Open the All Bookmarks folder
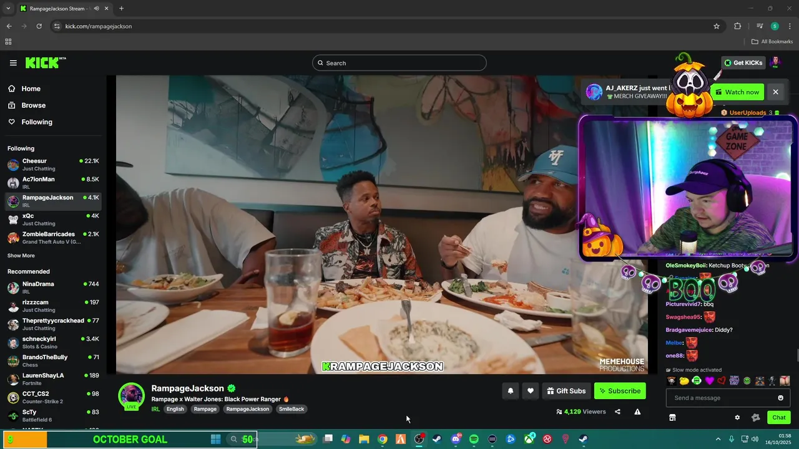The height and width of the screenshot is (449, 799). 772,42
